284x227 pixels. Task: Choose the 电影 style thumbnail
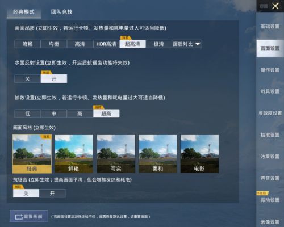click(199, 154)
